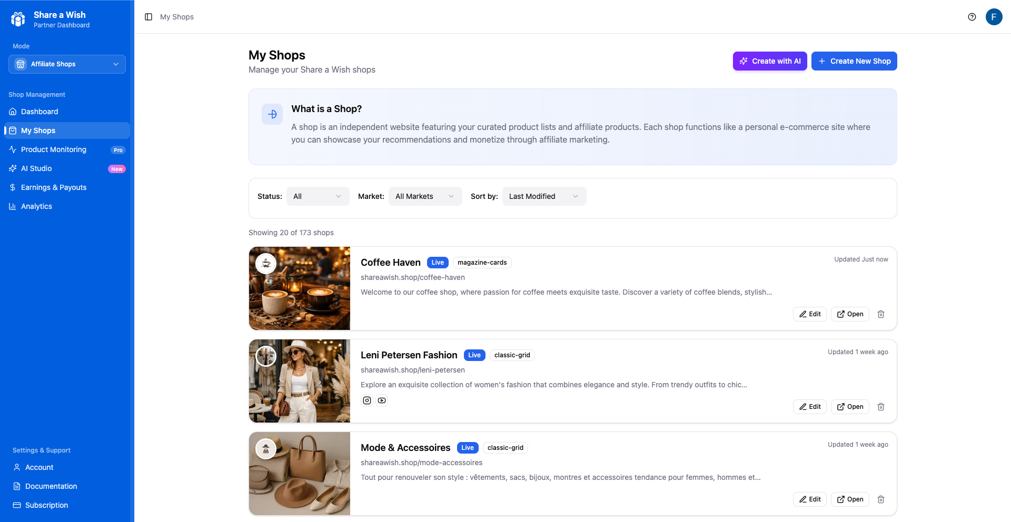Open the user avatar F menu
This screenshot has width=1011, height=522.
994,17
